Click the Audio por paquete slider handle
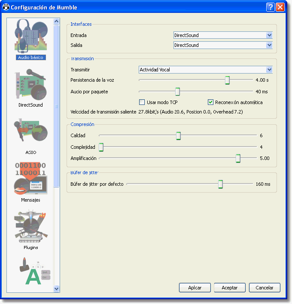This screenshot has width=292, height=304. coord(178,92)
